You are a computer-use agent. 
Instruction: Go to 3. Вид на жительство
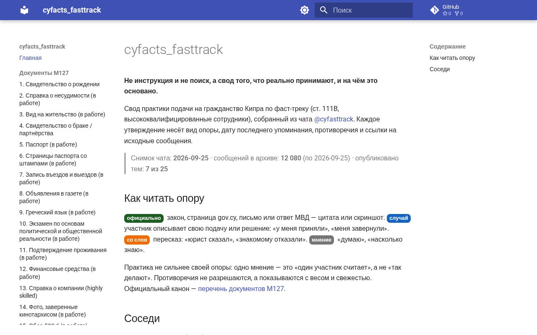[62, 114]
